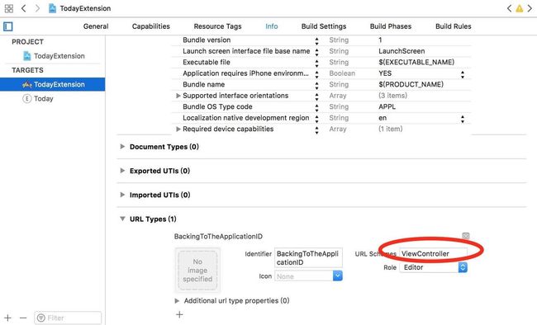Change the iPhone environment Boolean YES stepper
The width and height of the screenshot is (537, 325).
(463, 74)
